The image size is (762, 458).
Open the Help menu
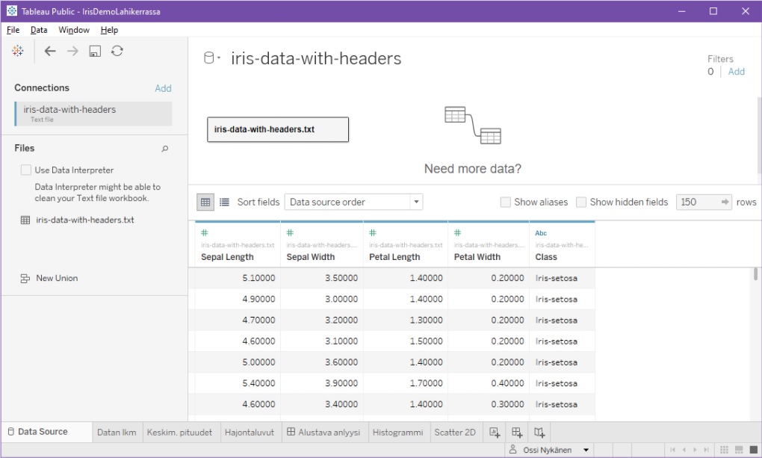pyautogui.click(x=109, y=30)
